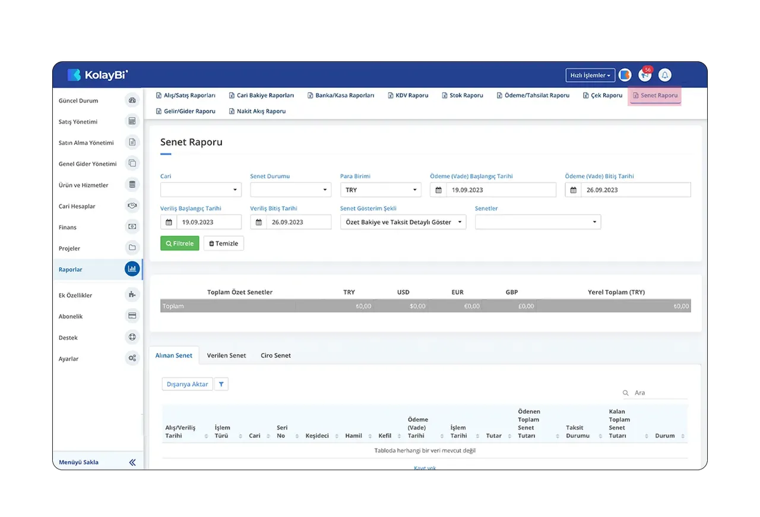Click the KolayBi logo
Screen dimensions: 760x517
tap(97, 75)
